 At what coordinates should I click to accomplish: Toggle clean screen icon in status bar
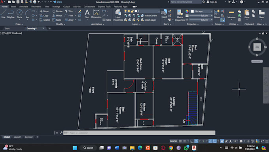point(263,141)
